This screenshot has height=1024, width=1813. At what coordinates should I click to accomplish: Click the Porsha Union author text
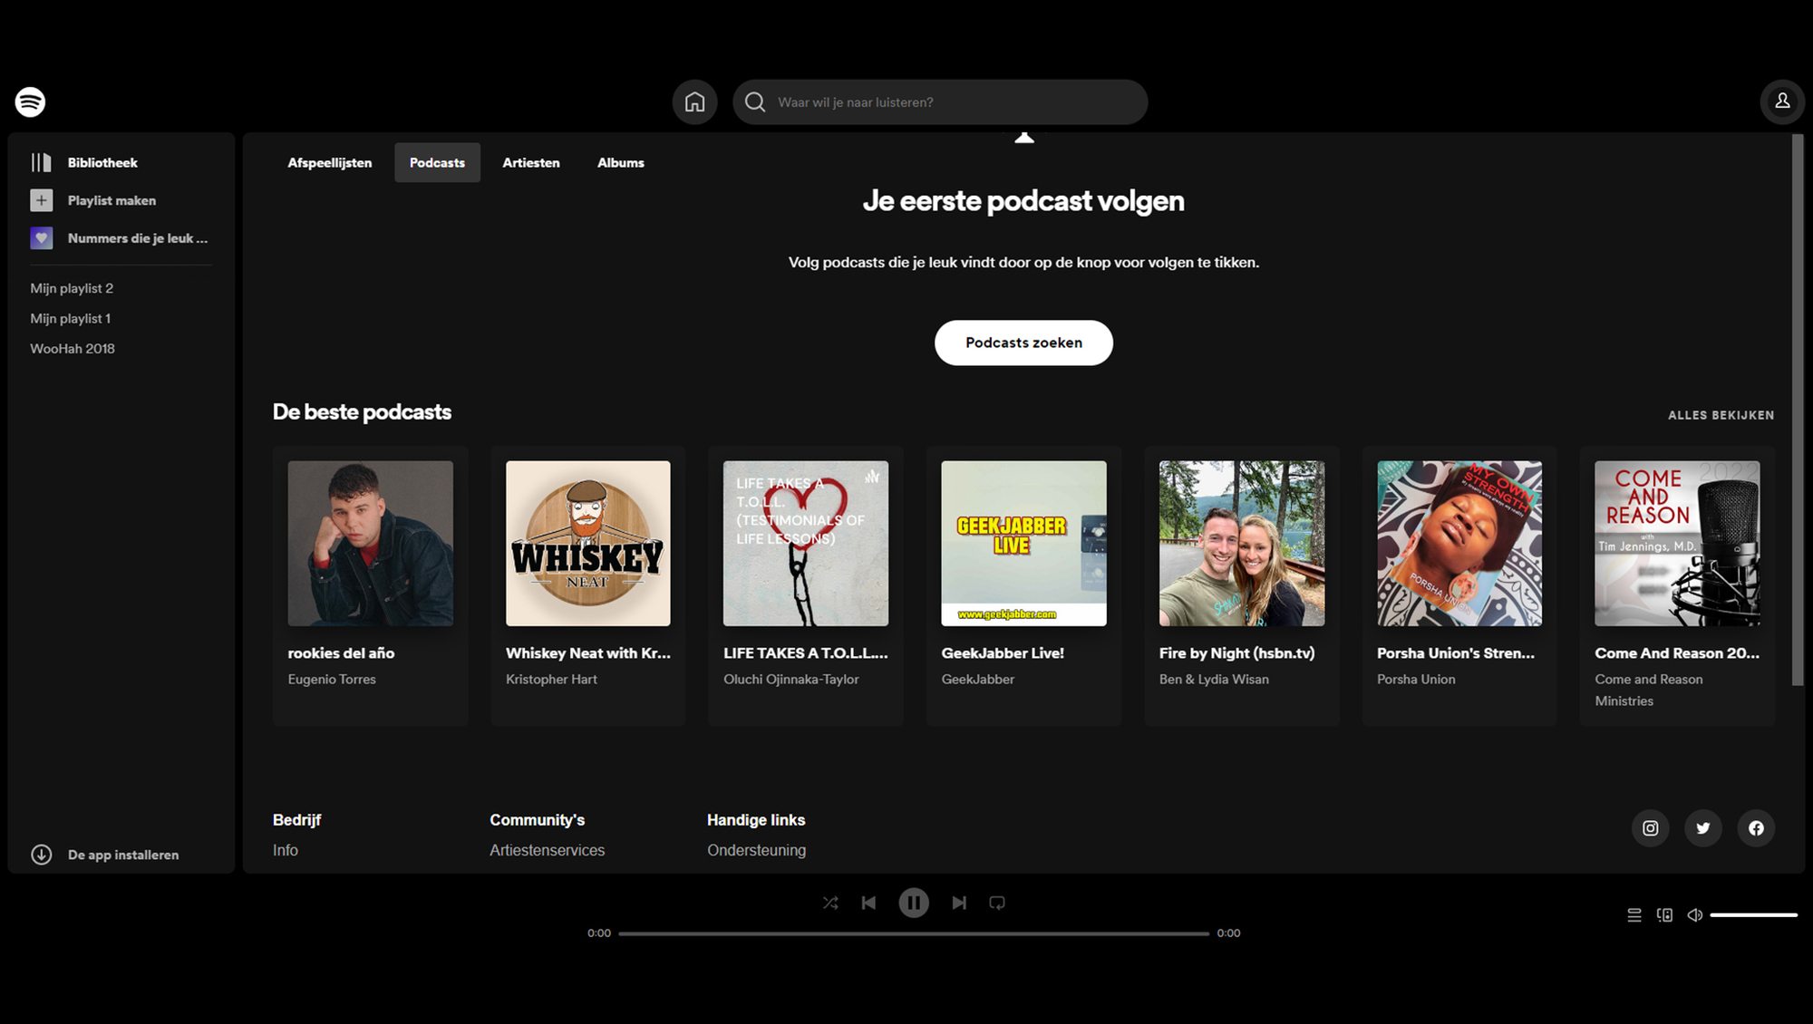(1416, 679)
